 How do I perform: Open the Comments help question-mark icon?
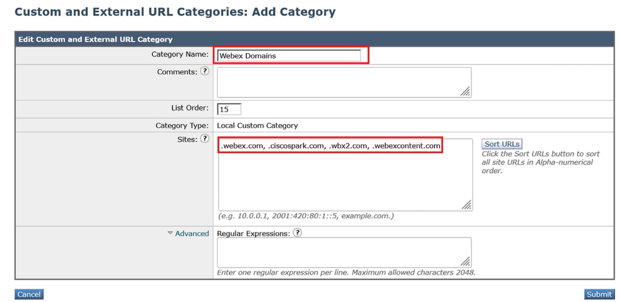coord(204,72)
